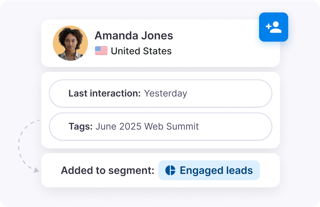This screenshot has height=207, width=320.
Task: Click the June 2025 Web Summit tag
Action: 147,126
